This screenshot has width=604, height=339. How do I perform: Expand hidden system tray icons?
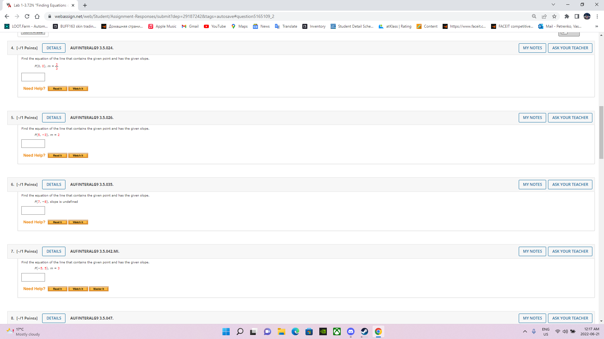[x=525, y=331]
